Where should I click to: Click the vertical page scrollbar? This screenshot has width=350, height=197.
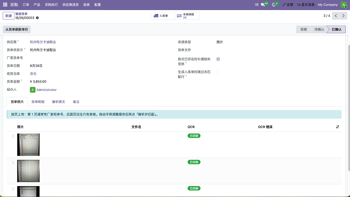[348, 108]
